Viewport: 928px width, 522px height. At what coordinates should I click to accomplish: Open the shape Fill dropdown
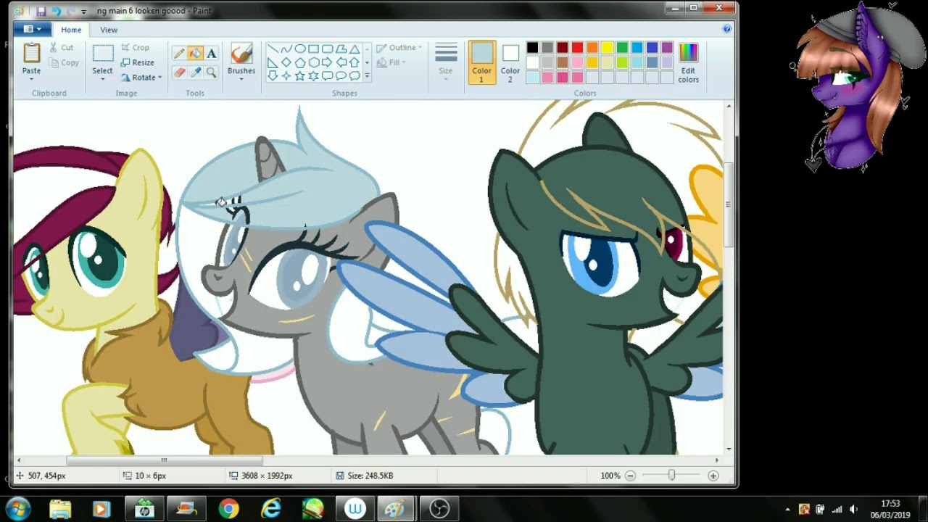click(x=391, y=63)
